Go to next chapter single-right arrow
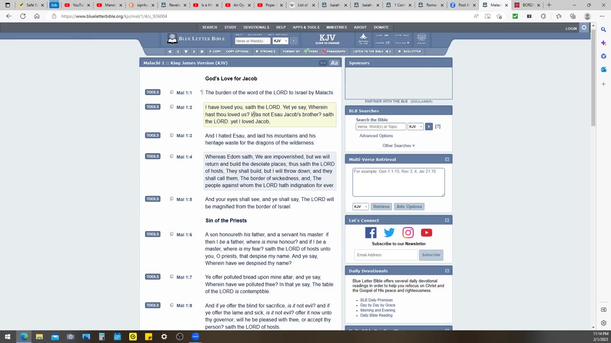The image size is (611, 343). [x=193, y=51]
